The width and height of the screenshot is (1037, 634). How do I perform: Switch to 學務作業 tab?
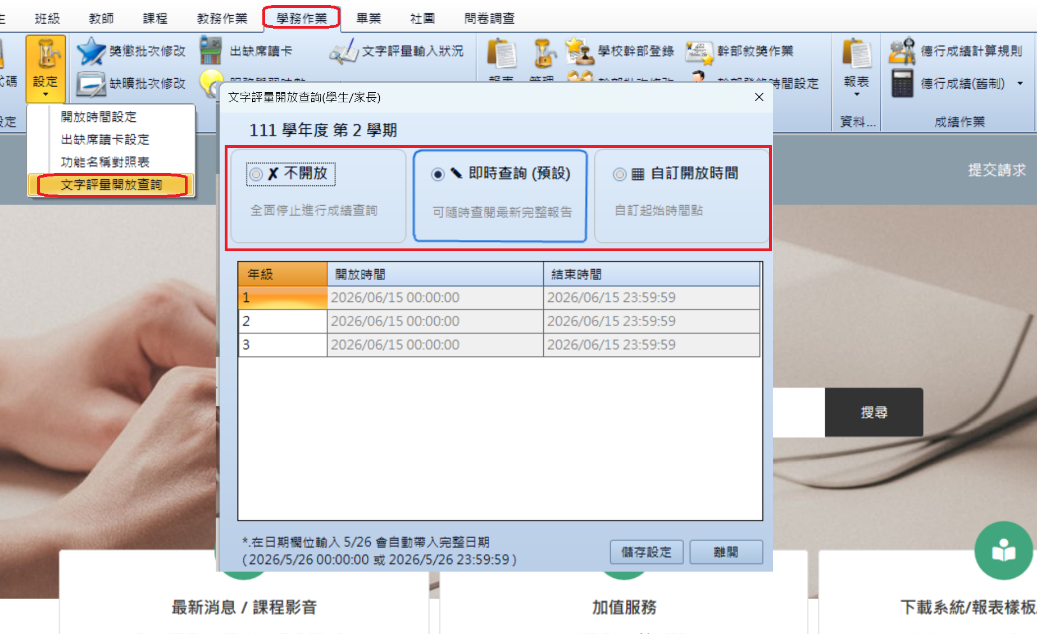302,18
